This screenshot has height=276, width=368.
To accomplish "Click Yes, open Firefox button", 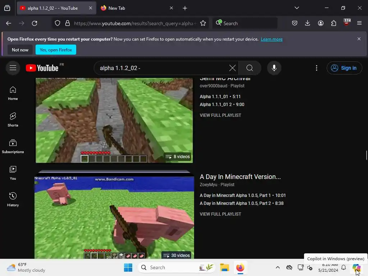I will point(56,50).
